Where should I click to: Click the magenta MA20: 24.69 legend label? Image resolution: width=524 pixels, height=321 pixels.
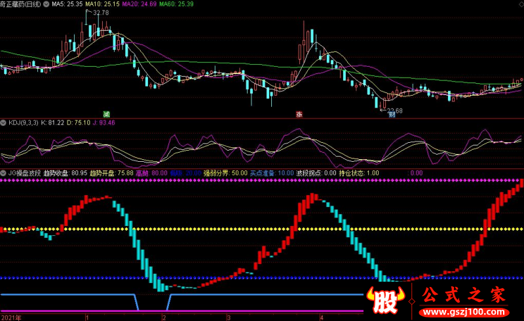[x=140, y=4]
